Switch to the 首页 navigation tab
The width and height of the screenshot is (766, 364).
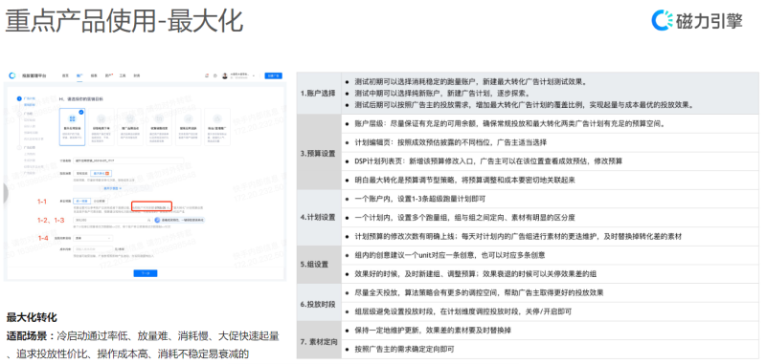coord(65,75)
